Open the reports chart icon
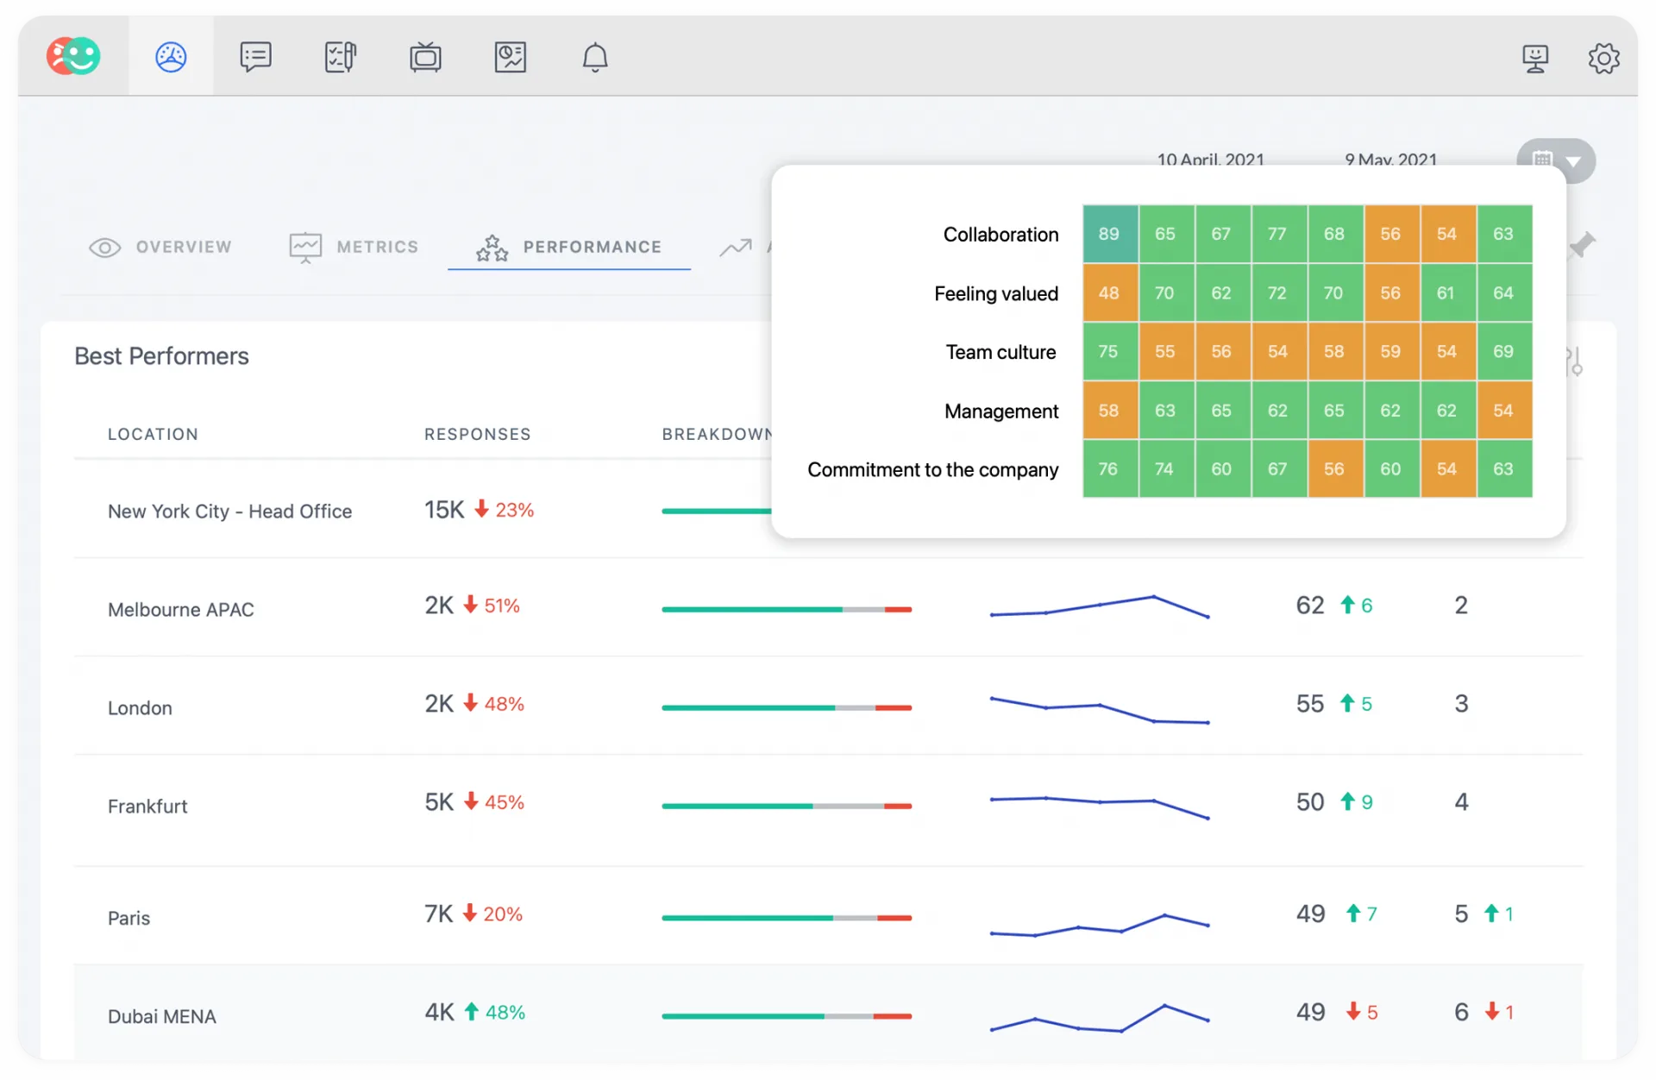 [510, 57]
